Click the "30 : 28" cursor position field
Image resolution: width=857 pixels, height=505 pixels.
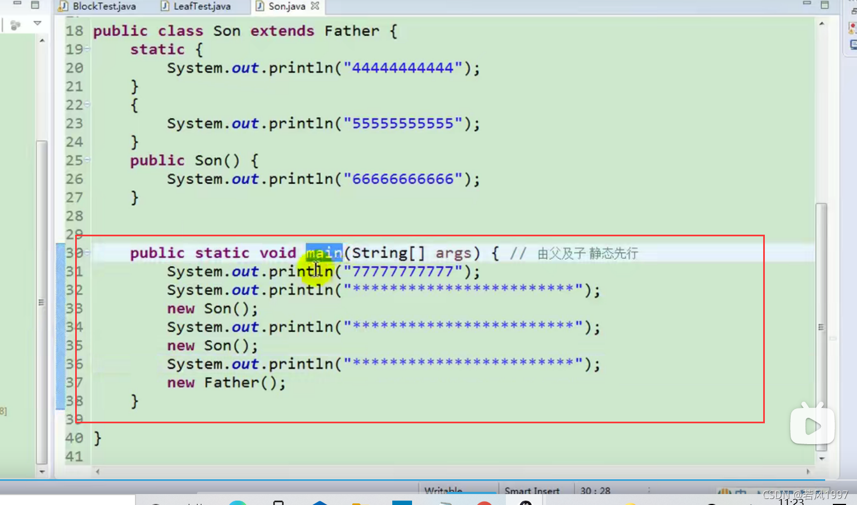pyautogui.click(x=595, y=490)
